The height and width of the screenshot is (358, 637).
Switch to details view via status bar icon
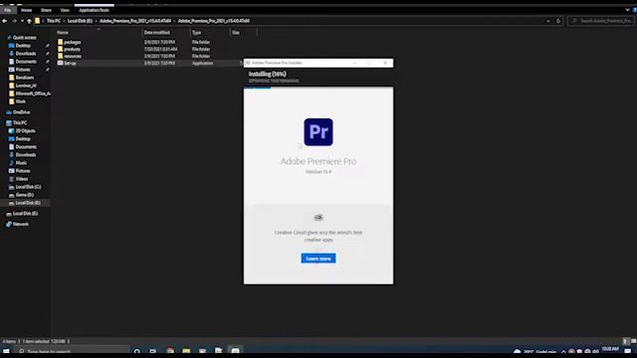coord(625,341)
